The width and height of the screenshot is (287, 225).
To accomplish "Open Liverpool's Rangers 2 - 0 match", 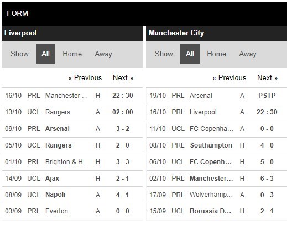I will point(72,145).
